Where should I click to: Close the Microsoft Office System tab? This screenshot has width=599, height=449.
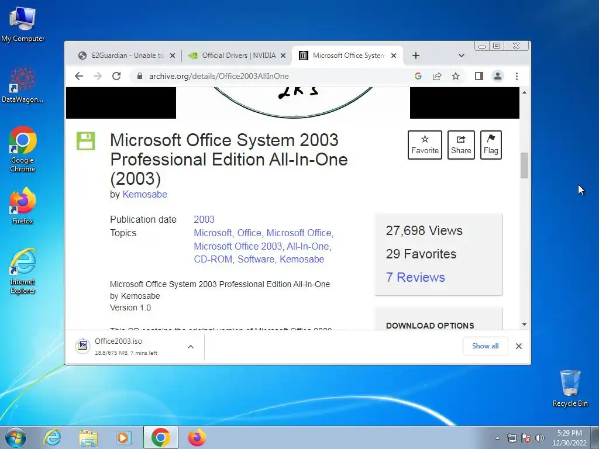point(394,56)
